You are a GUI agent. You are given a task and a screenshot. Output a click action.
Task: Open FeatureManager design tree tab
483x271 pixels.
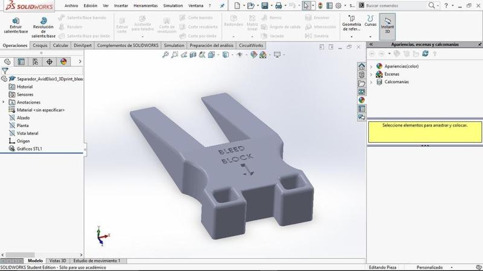click(7, 62)
